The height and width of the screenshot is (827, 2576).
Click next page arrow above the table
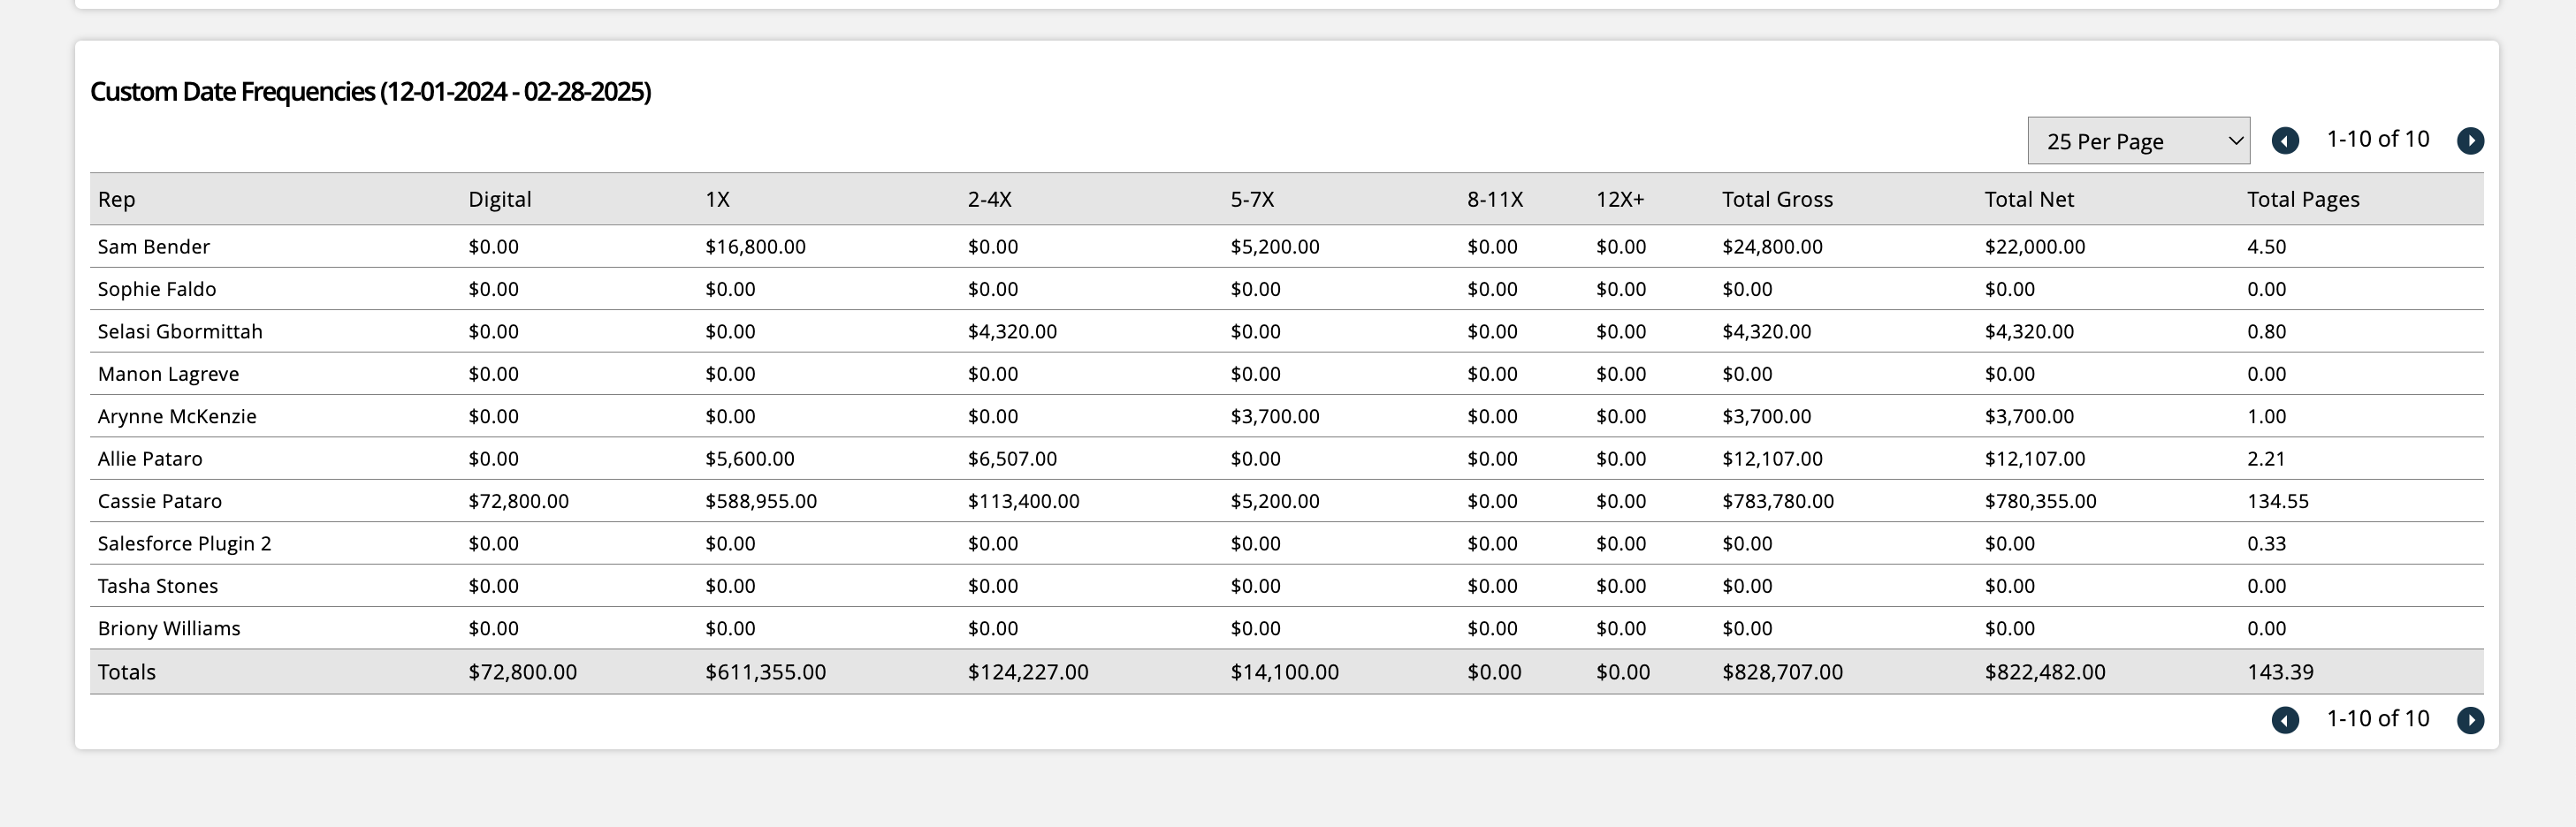coord(2470,141)
